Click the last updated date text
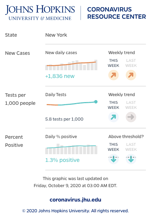 click(x=75, y=186)
